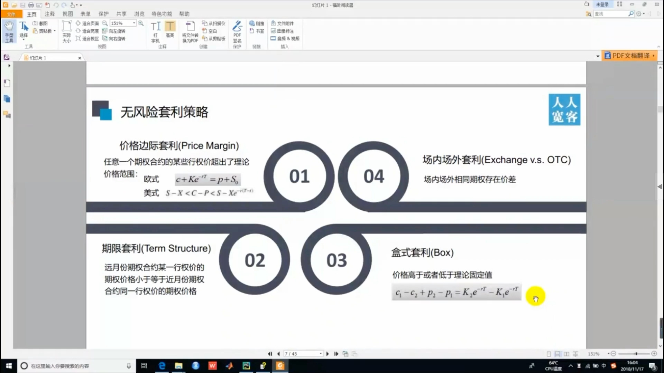The image size is (664, 373).
Task: Create PDF from clipboard (从剪贴板)
Action: tap(214, 39)
